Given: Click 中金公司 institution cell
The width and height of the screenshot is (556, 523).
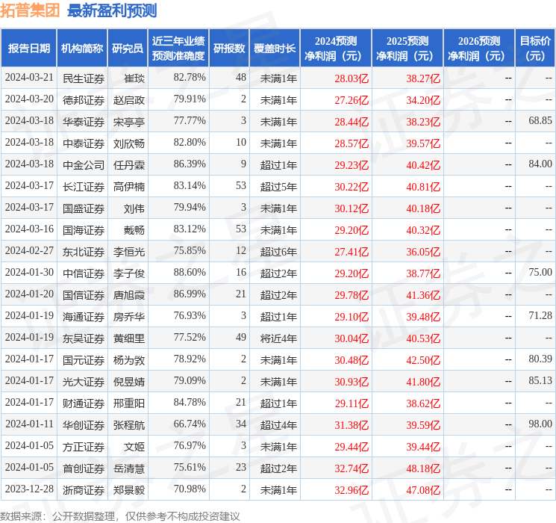Looking at the screenshot, I should click(84, 165).
